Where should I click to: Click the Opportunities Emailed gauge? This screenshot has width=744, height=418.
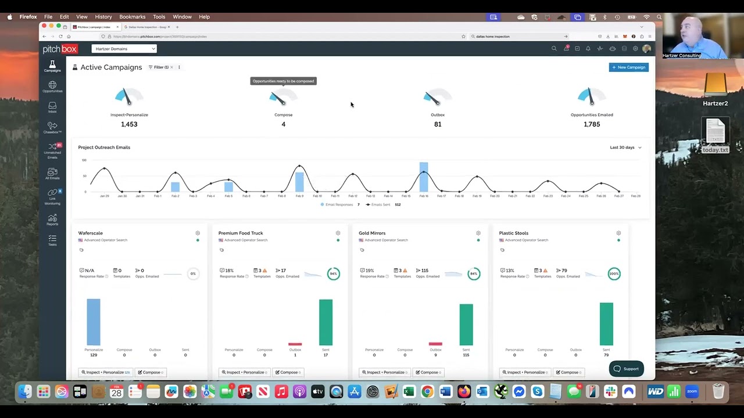coord(592,97)
